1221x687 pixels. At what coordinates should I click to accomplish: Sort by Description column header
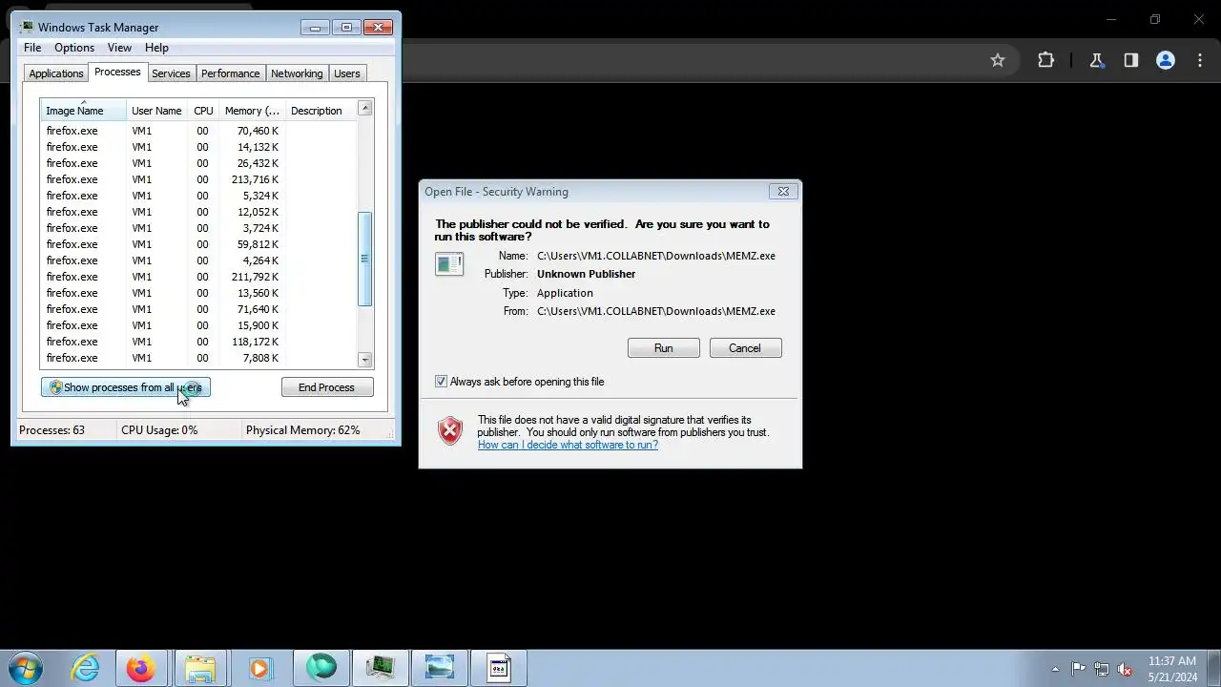(321, 111)
